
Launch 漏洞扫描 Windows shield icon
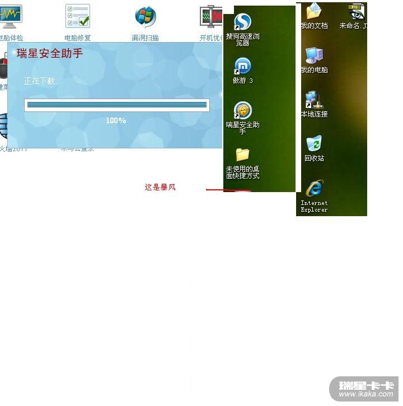click(x=146, y=17)
